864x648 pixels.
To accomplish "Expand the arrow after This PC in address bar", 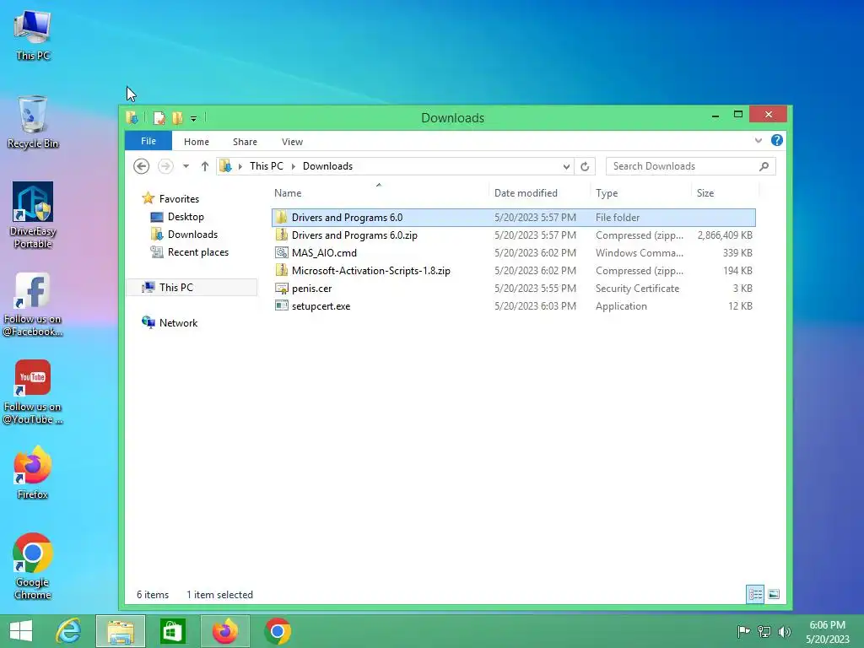I will [x=293, y=166].
